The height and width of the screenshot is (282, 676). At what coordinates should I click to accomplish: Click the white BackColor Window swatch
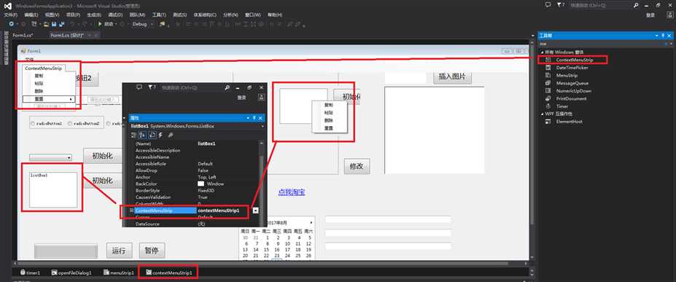pyautogui.click(x=201, y=184)
